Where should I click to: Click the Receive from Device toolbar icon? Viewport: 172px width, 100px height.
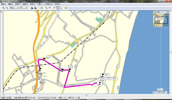pos(35,8)
